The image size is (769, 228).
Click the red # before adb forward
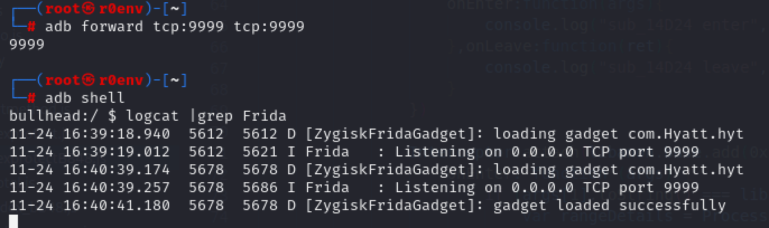pos(31,27)
